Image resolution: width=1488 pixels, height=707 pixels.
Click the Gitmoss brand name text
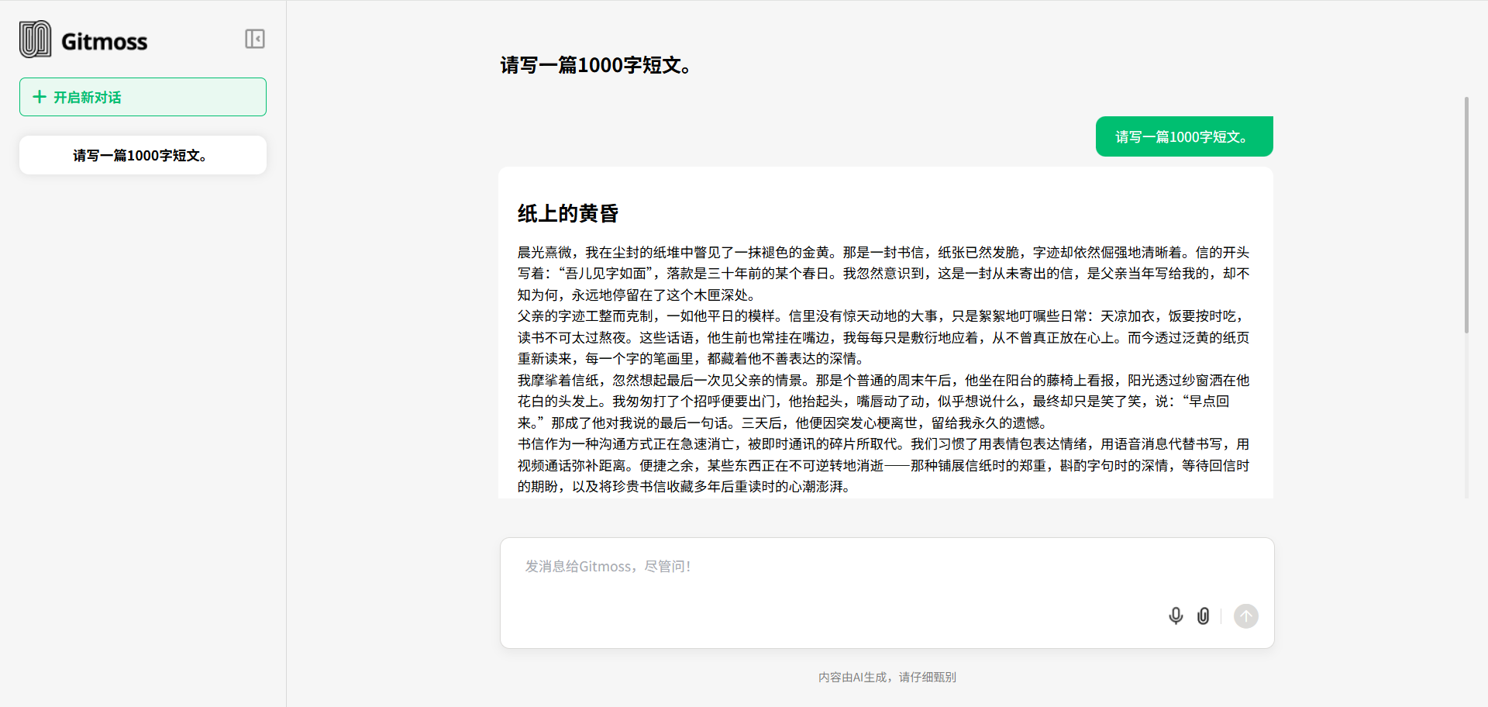[104, 42]
